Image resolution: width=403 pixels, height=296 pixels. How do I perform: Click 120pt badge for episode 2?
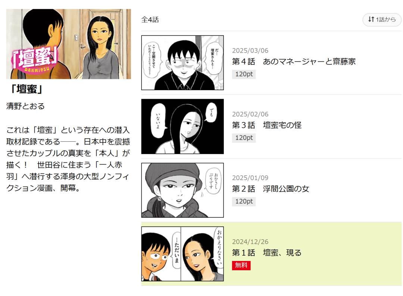click(x=244, y=202)
